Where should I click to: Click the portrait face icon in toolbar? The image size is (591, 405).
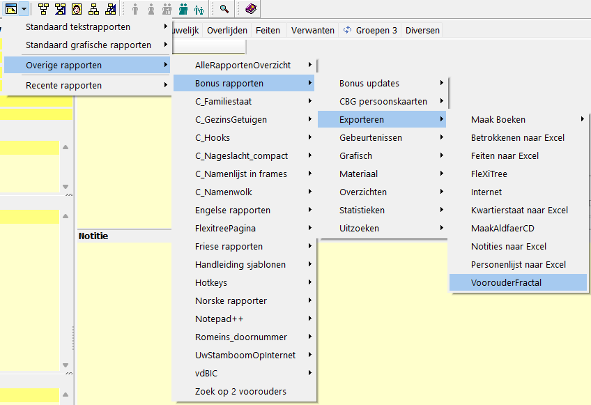pyautogui.click(x=77, y=8)
